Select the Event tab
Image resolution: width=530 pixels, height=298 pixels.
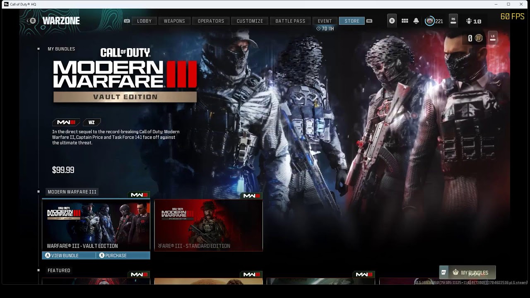[325, 21]
